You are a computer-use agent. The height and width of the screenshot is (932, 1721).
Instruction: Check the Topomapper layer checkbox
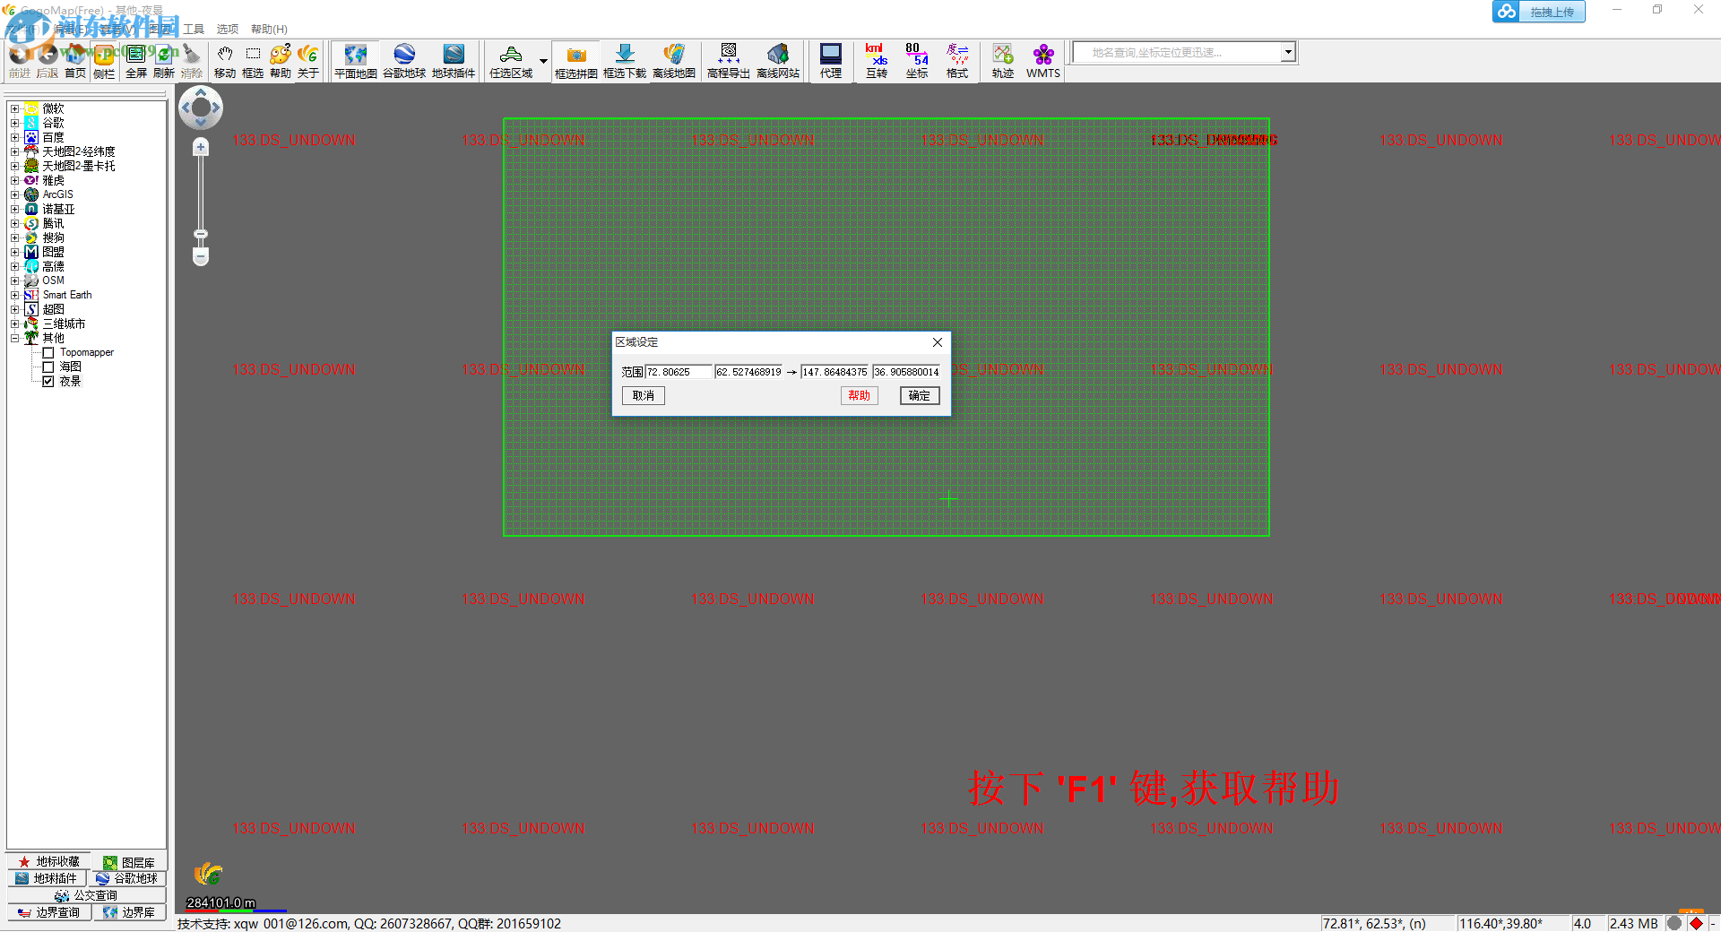click(x=48, y=353)
